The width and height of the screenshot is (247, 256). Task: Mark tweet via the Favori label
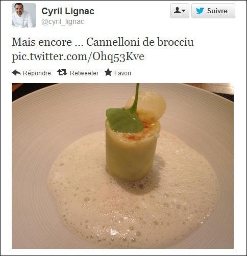(x=122, y=73)
